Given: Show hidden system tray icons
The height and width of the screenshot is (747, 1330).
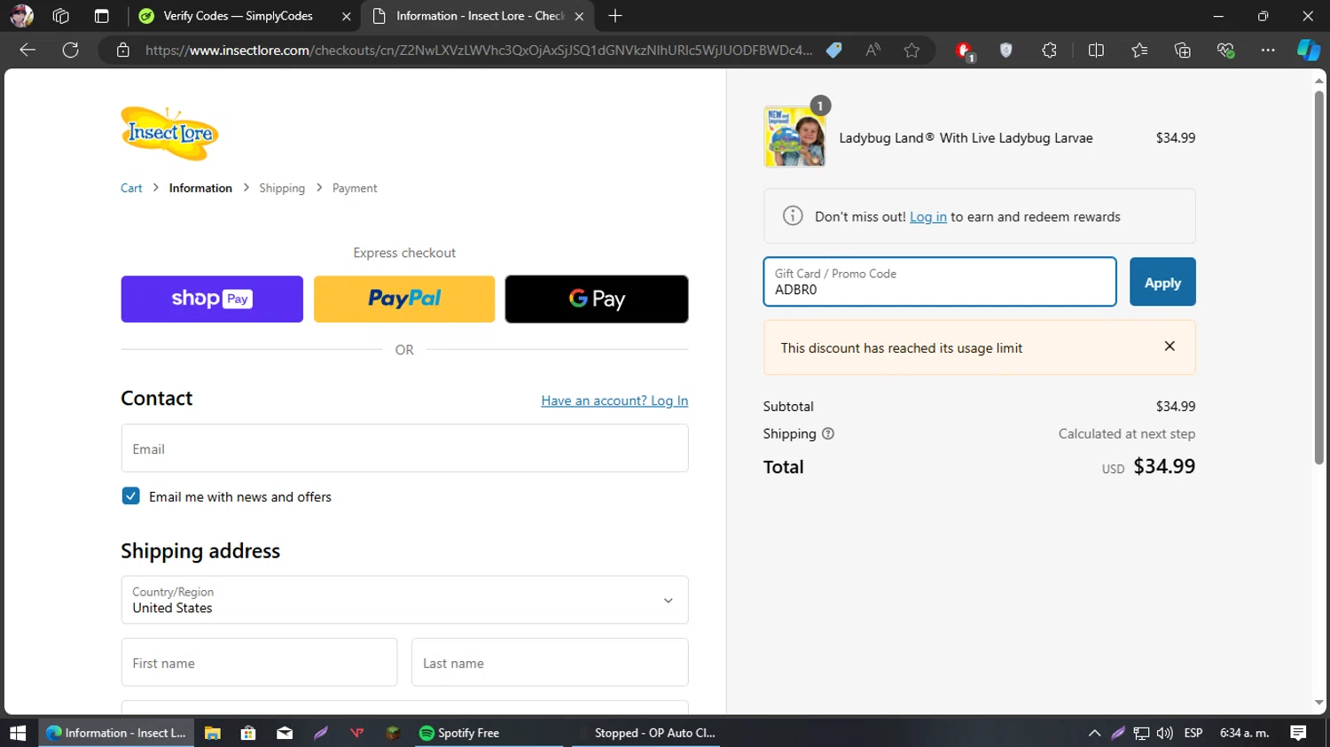Looking at the screenshot, I should 1094,733.
